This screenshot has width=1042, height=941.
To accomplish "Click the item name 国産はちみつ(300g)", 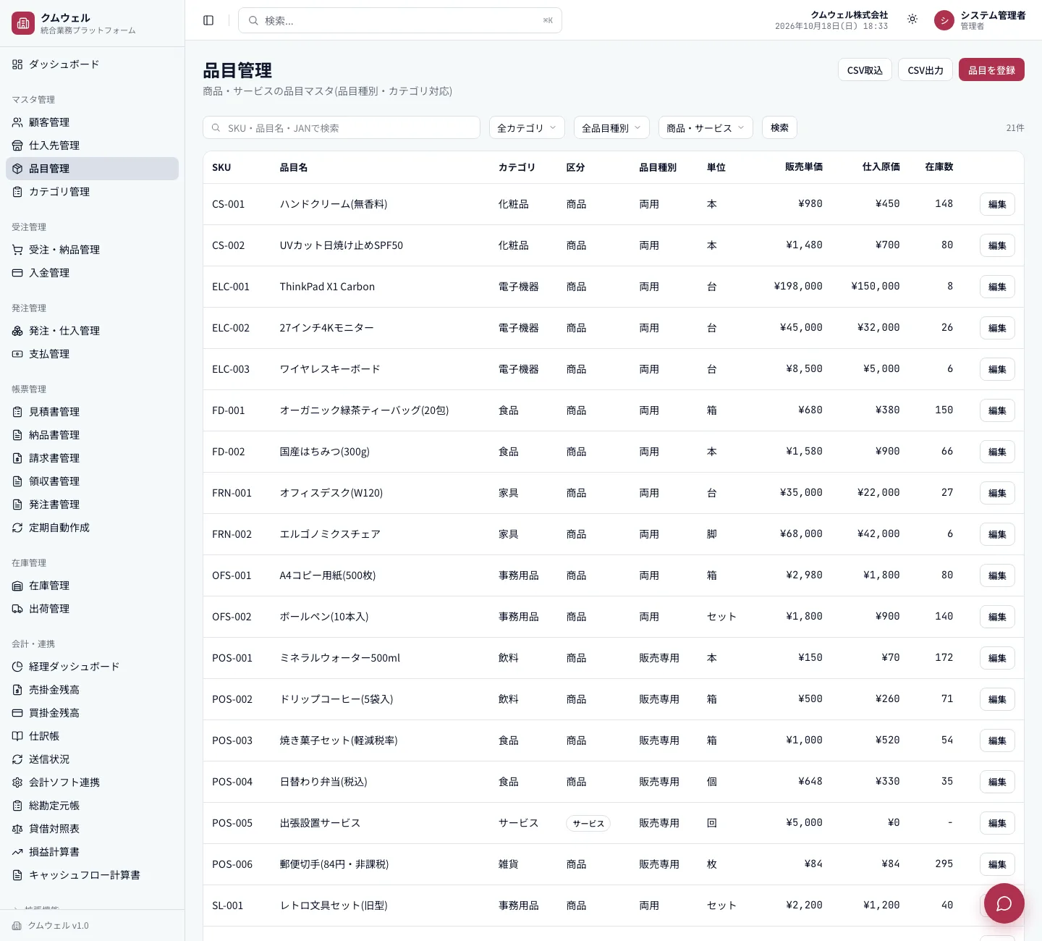I will click(x=325, y=452).
